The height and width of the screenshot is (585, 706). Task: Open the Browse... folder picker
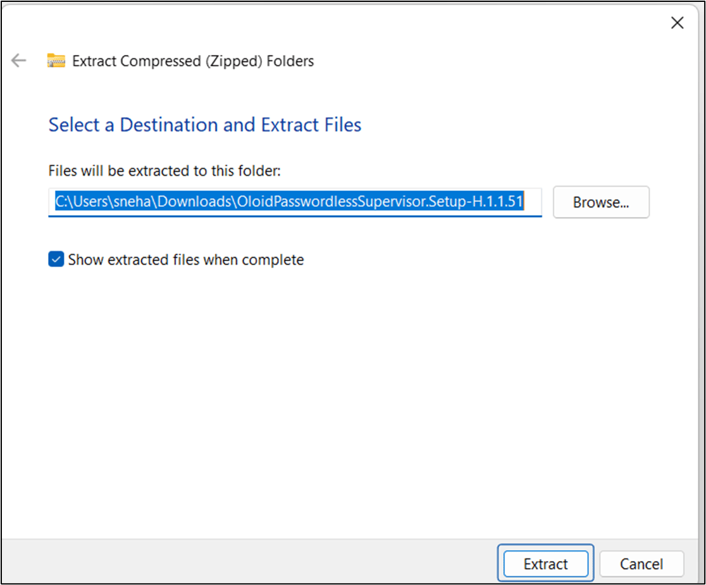(601, 202)
